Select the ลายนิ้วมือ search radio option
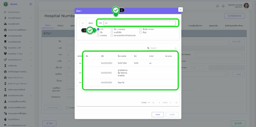 click(112, 32)
